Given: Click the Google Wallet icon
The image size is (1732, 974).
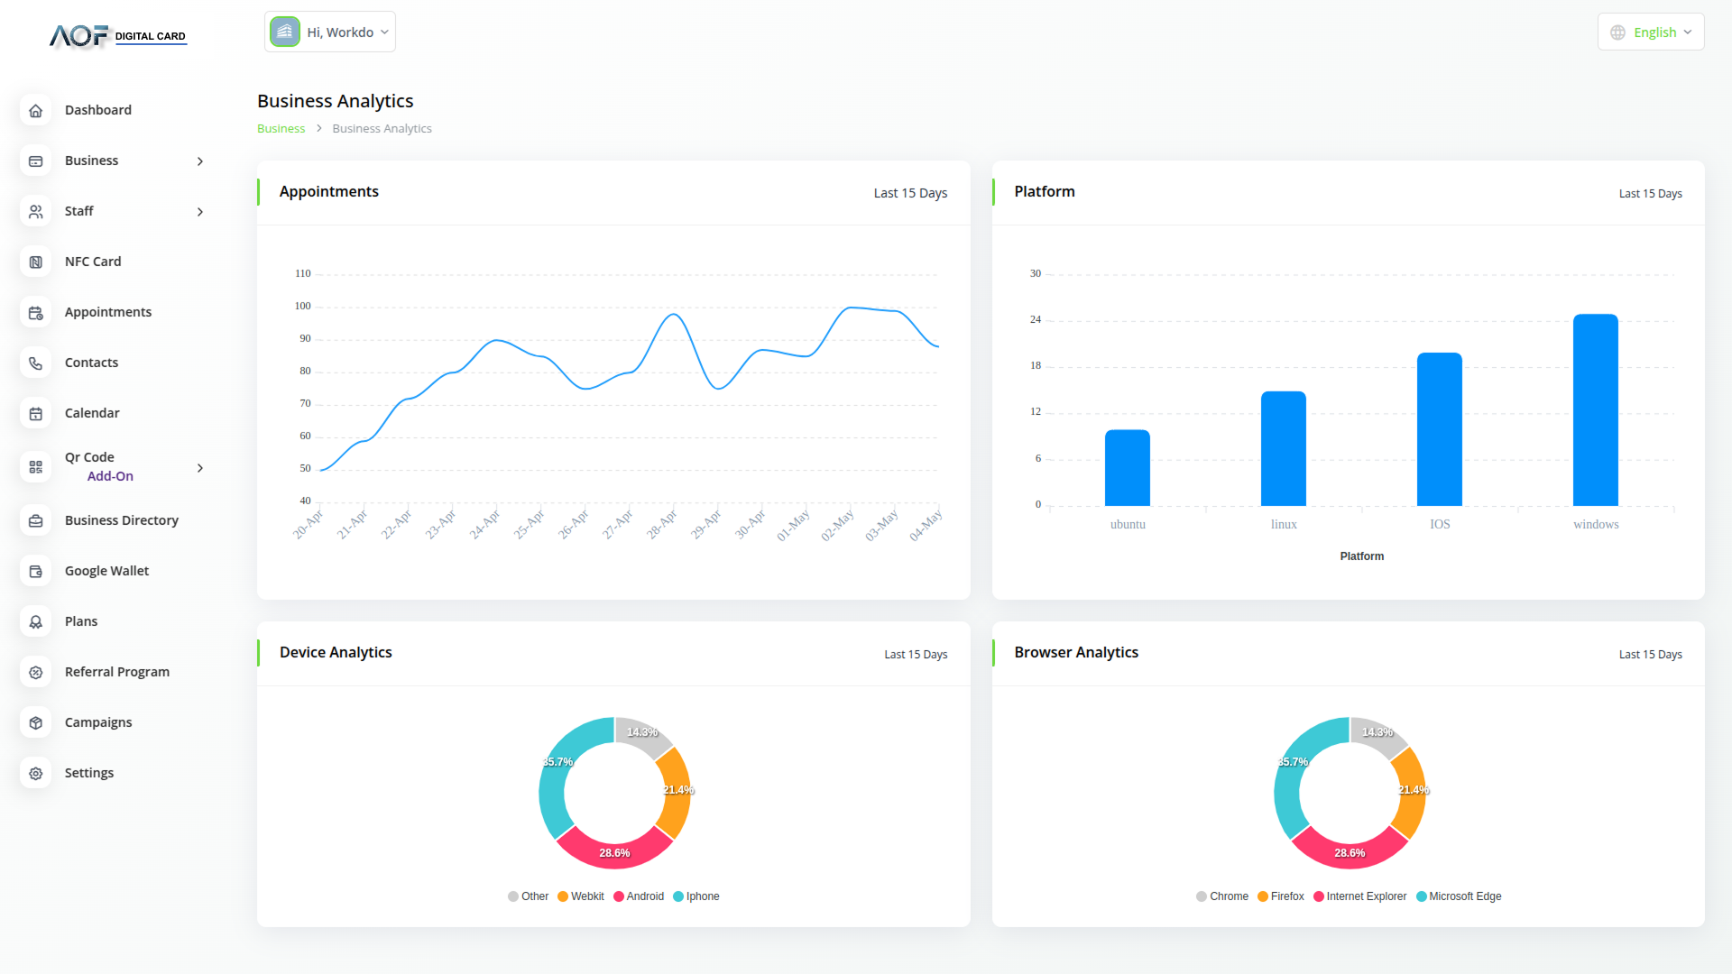Looking at the screenshot, I should pyautogui.click(x=36, y=571).
